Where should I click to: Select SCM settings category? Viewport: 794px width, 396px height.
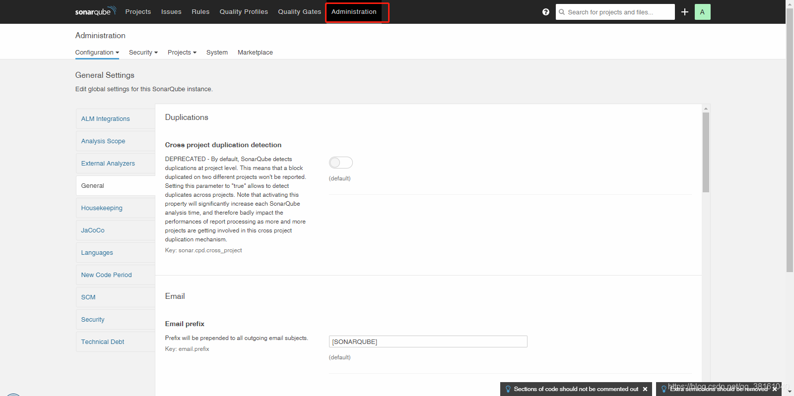pyautogui.click(x=116, y=297)
